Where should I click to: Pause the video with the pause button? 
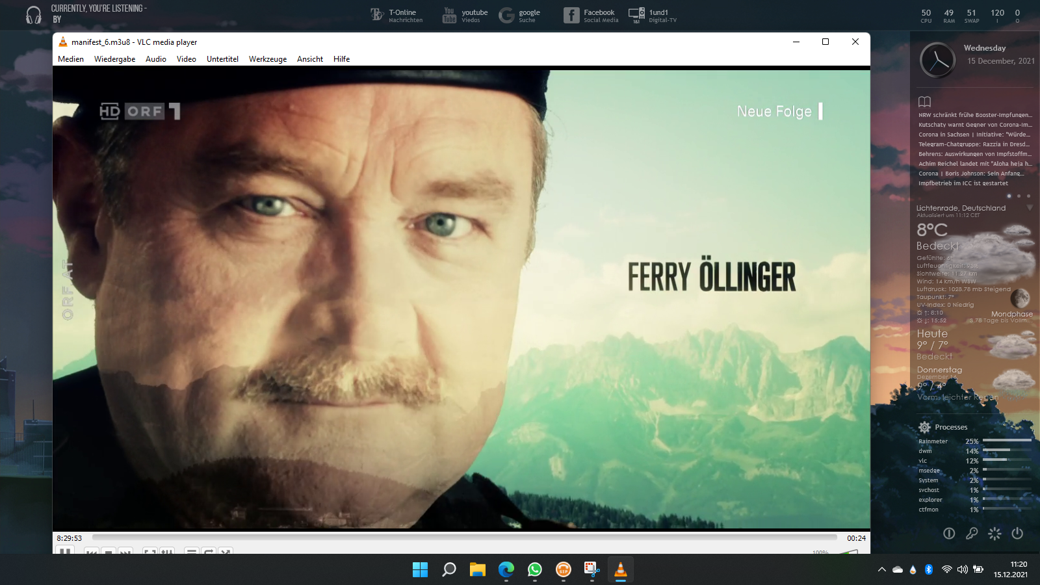point(65,551)
